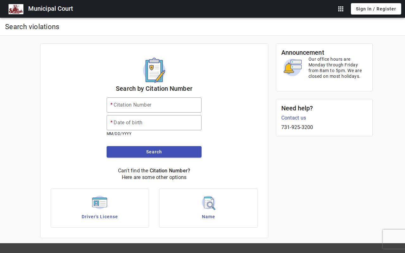
Task: Select the Driver's License search option
Action: [x=100, y=208]
